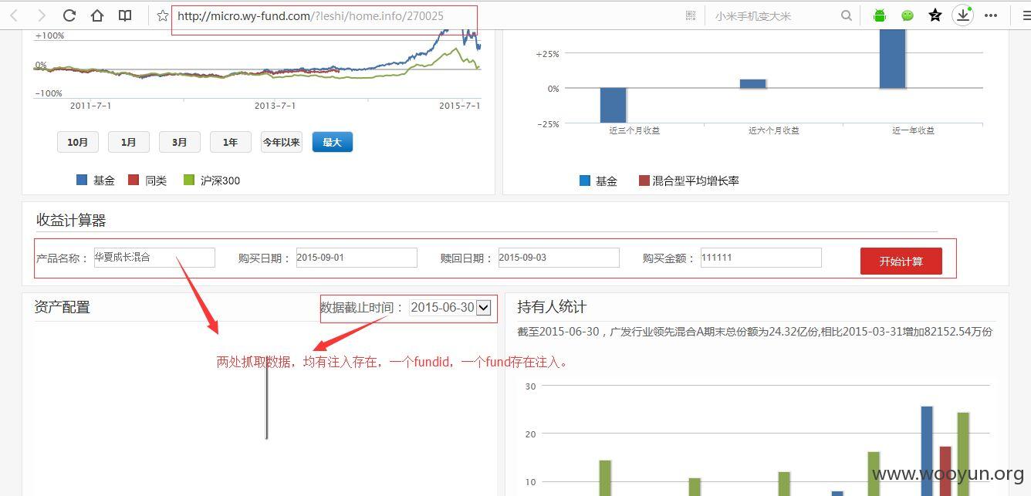Click the 近六个月收益 bar in chart

coord(753,83)
